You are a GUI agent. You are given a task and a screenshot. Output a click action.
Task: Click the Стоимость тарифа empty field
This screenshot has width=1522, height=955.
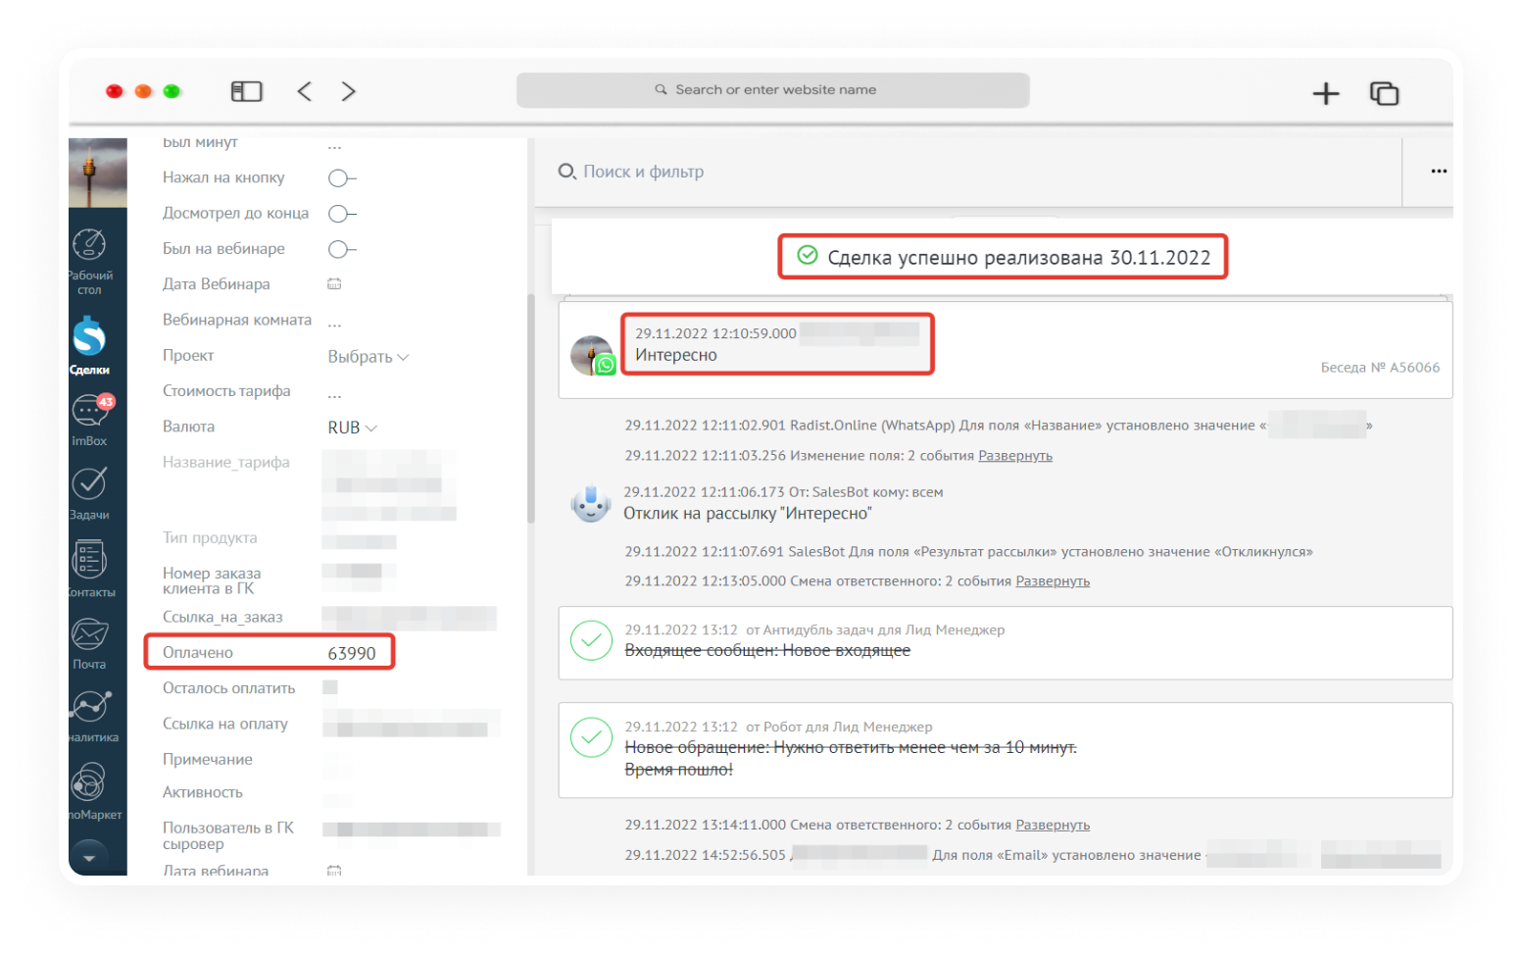(x=334, y=396)
